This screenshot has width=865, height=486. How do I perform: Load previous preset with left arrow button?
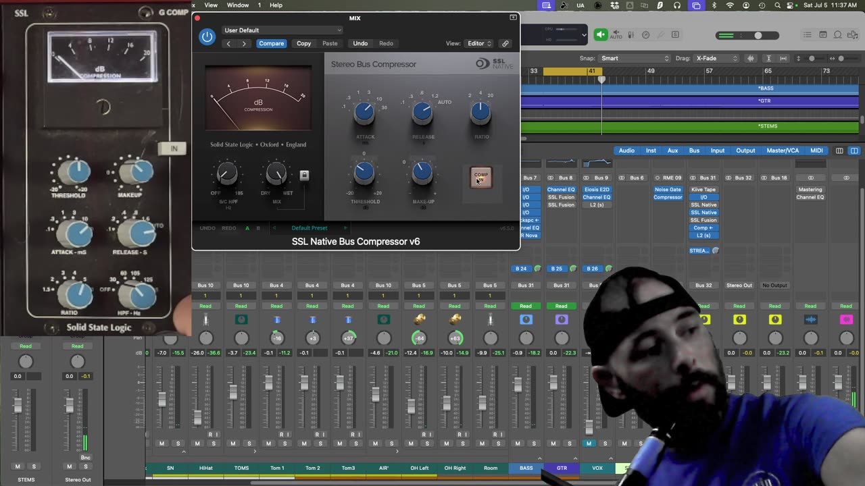point(228,43)
